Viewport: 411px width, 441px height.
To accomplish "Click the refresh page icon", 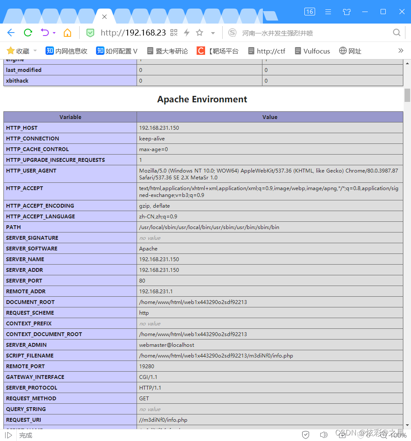I will (x=27, y=33).
